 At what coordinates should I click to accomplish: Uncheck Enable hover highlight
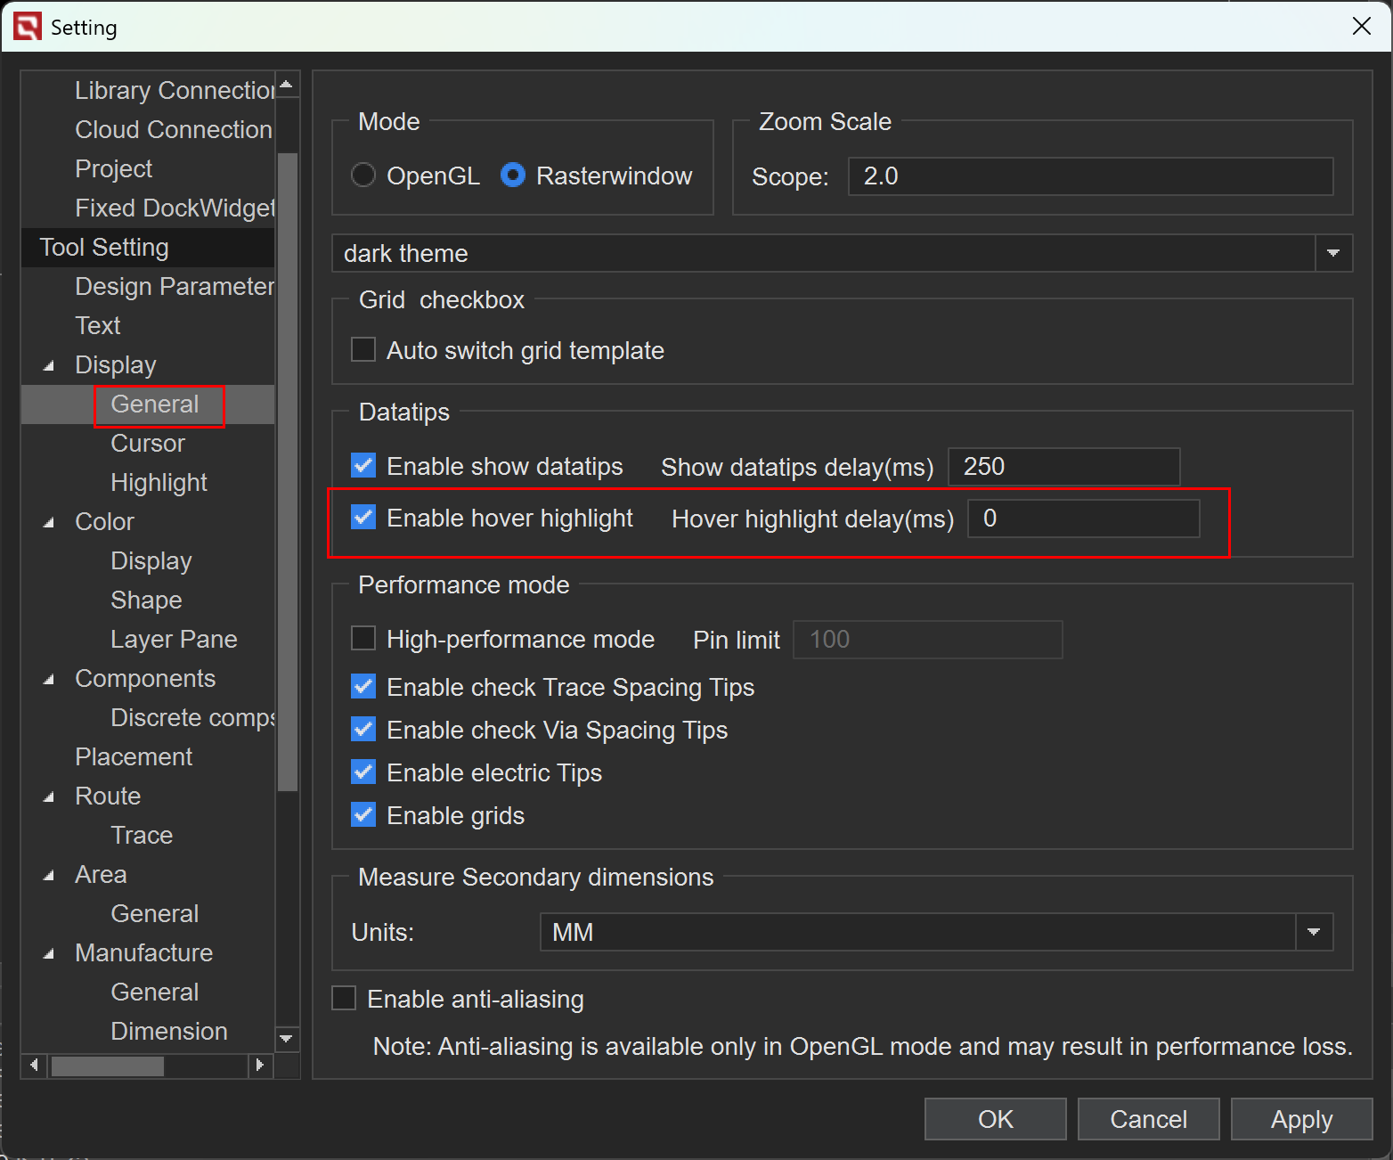(363, 517)
